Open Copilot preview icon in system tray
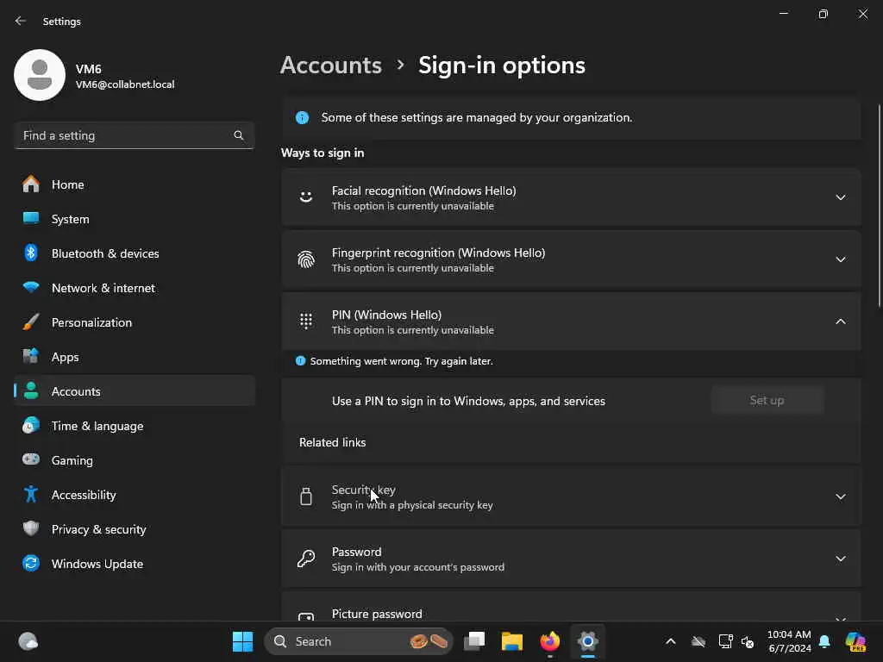 (855, 641)
